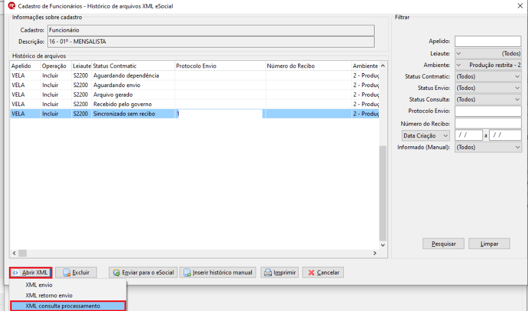528x311 pixels.
Task: Click the Apelido filter input field
Action: pyautogui.click(x=488, y=41)
